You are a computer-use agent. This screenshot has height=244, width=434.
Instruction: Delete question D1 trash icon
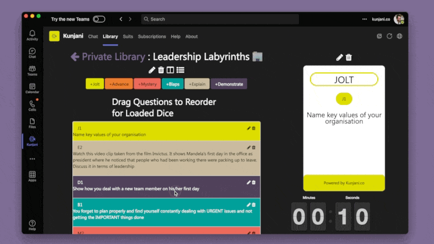(x=253, y=182)
